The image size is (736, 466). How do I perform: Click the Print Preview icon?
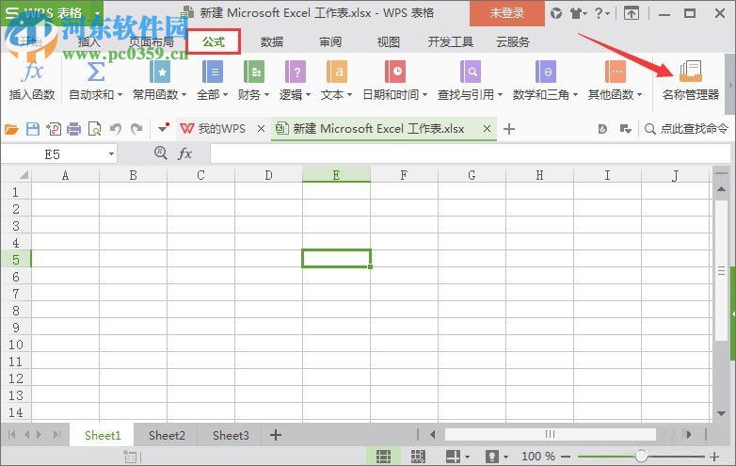94,129
